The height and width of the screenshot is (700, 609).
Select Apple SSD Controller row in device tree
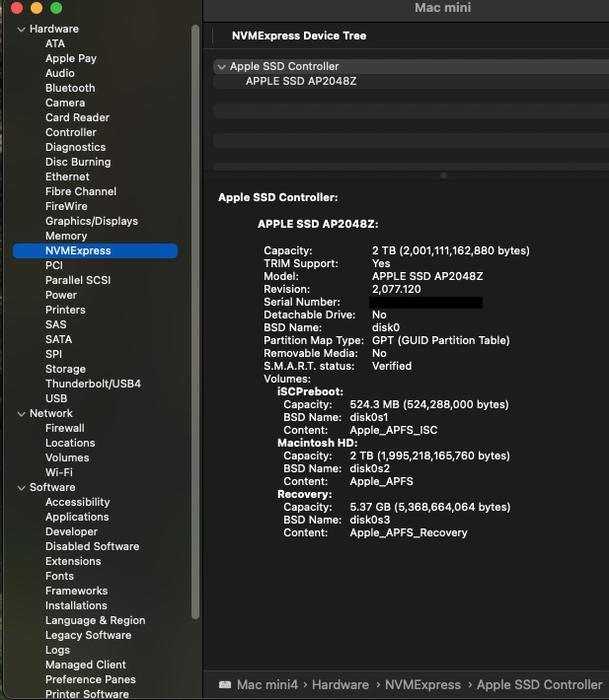pyautogui.click(x=411, y=66)
